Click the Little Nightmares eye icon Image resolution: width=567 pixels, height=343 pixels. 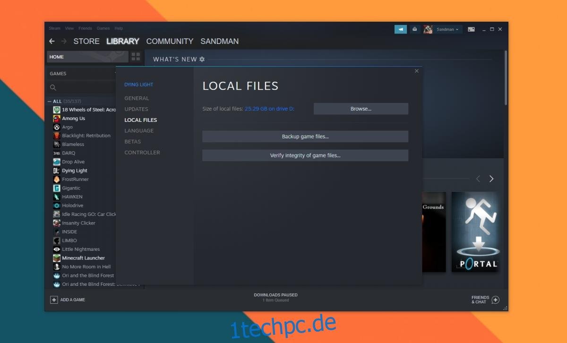pos(57,249)
